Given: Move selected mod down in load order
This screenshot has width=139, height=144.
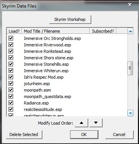Looking at the screenshot, I should [x=96, y=123].
